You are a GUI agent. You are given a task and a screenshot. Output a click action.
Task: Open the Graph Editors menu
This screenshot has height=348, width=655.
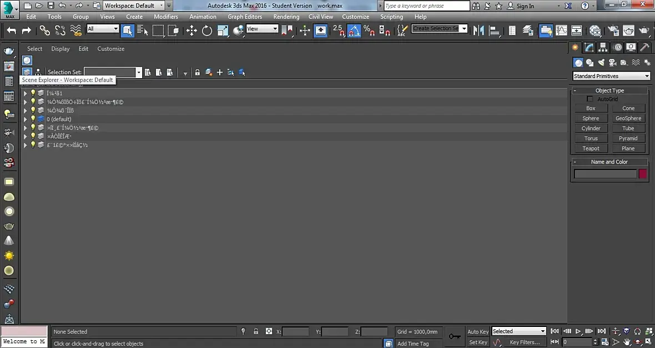[x=245, y=17]
